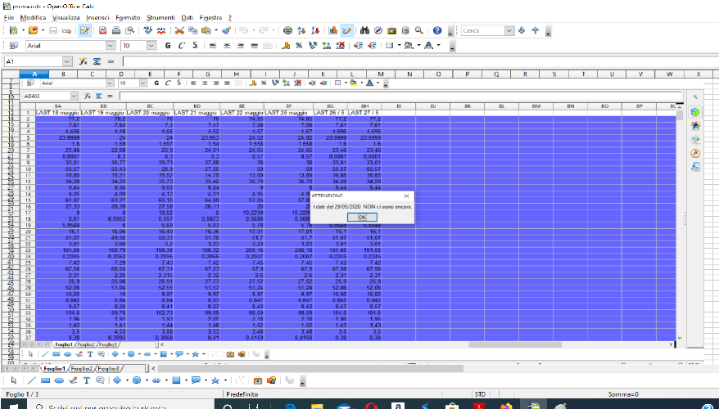The image size is (719, 409).
Task: Open the Strumenti menu
Action: [x=161, y=17]
